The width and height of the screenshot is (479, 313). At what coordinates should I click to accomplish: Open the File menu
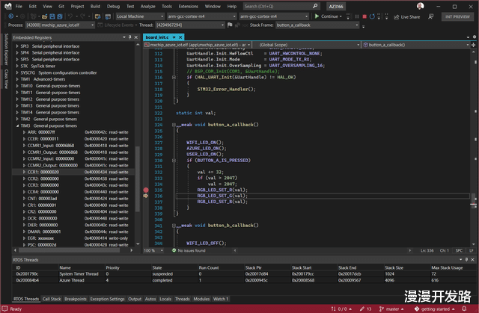(19, 6)
